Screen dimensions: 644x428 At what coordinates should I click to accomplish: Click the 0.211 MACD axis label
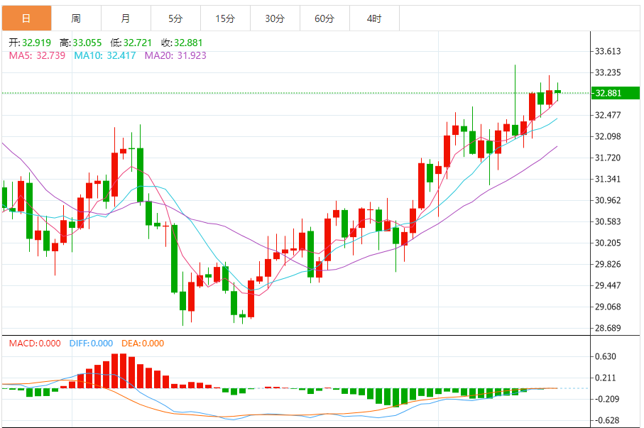coord(606,378)
